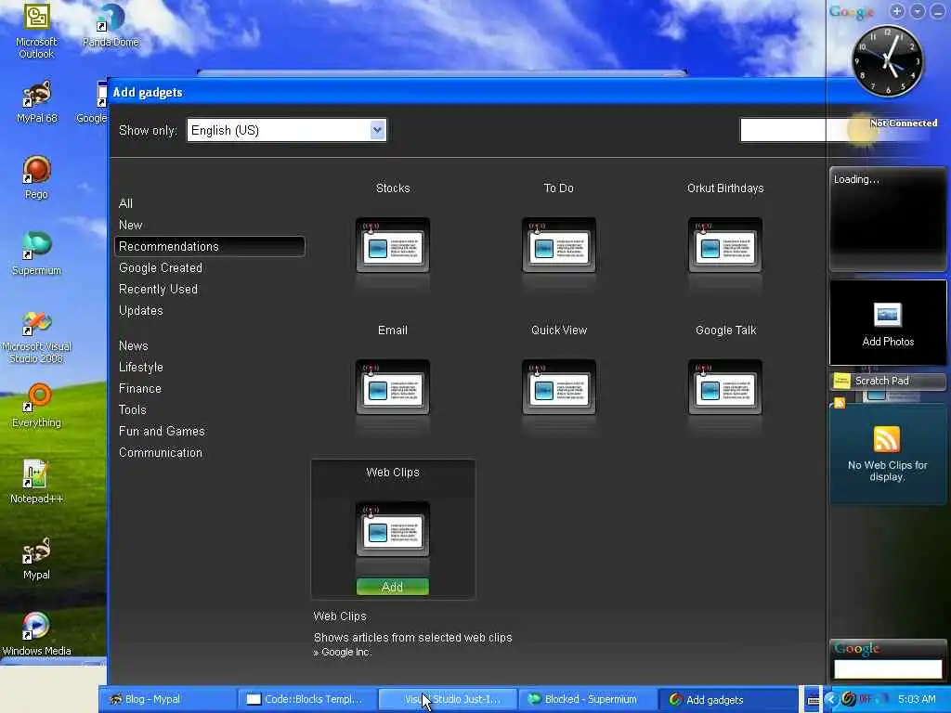The image size is (951, 713).
Task: Select the Google Talk gadget thumbnail
Action: coord(724,387)
